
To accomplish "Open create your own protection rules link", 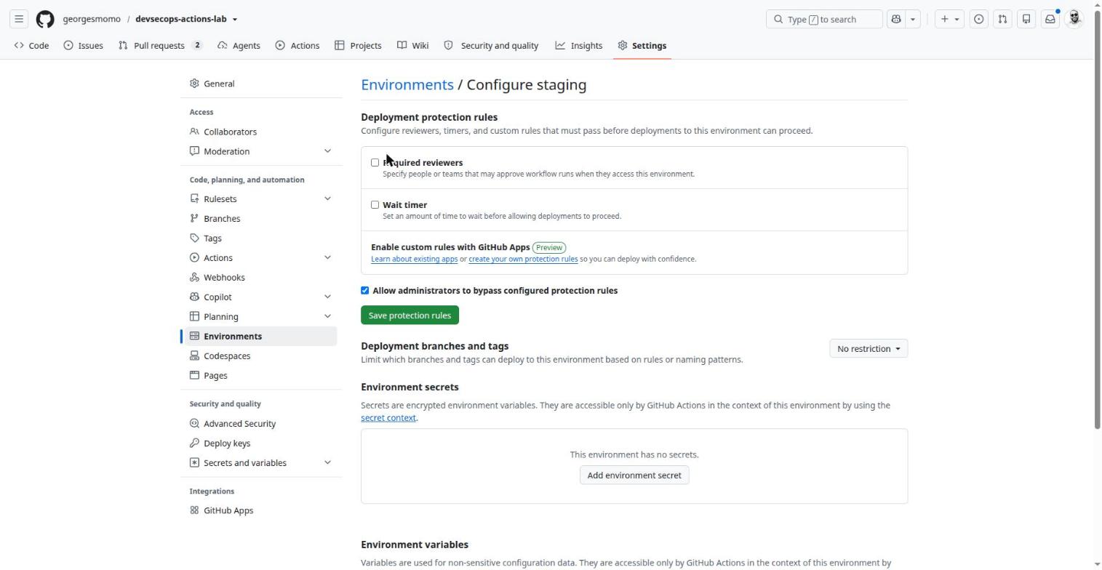I will [523, 259].
